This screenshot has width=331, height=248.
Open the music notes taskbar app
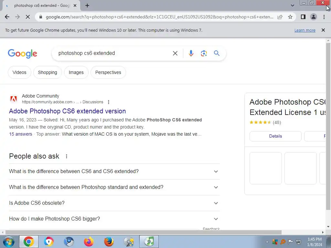click(x=149, y=242)
